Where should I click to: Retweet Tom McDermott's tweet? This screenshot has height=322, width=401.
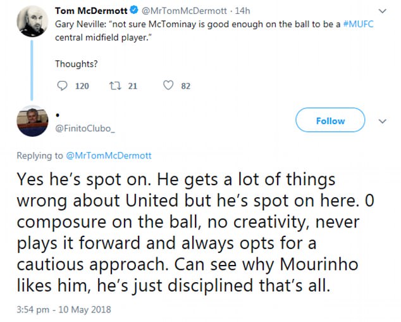tap(114, 86)
